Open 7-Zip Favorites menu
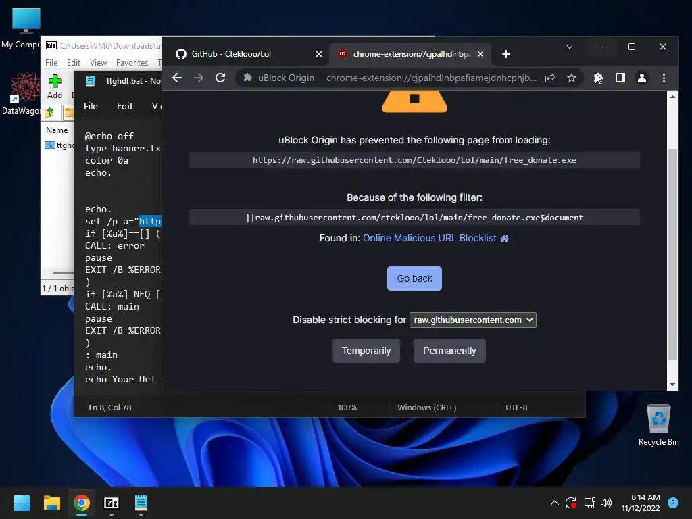692x519 pixels. pyautogui.click(x=132, y=63)
